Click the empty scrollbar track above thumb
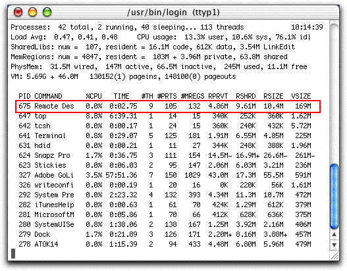This screenshot has height=271, width=347. click(334, 93)
